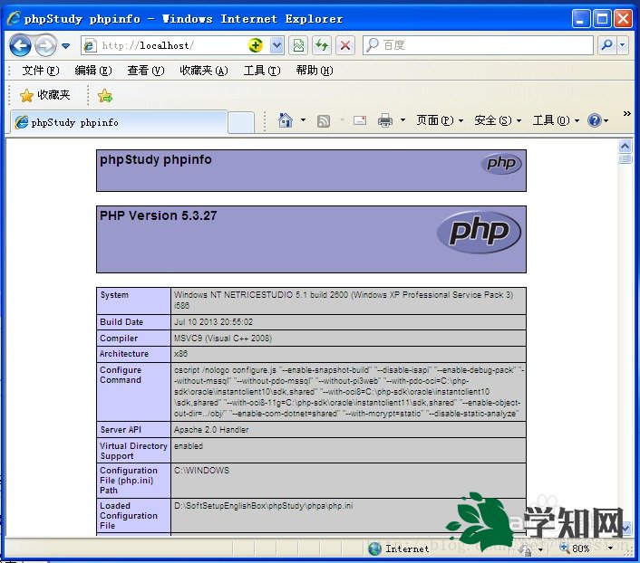Open the 安全(S) command menu
Viewport: 640px width, 563px height.
point(498,120)
